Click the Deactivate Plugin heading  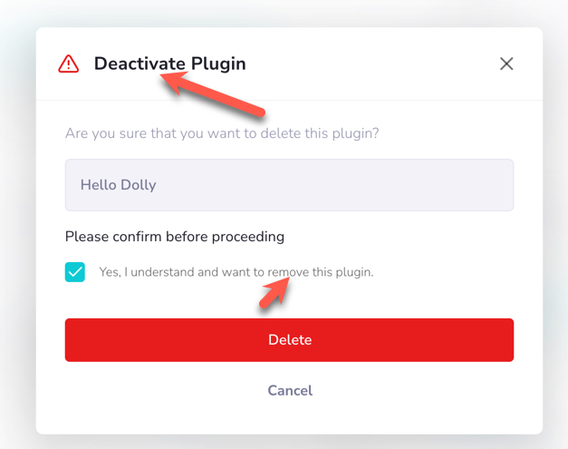pos(170,63)
